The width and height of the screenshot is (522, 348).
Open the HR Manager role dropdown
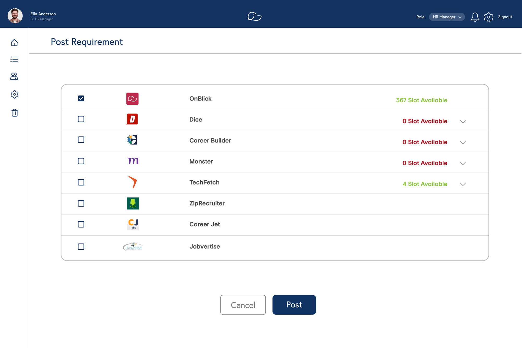point(447,17)
